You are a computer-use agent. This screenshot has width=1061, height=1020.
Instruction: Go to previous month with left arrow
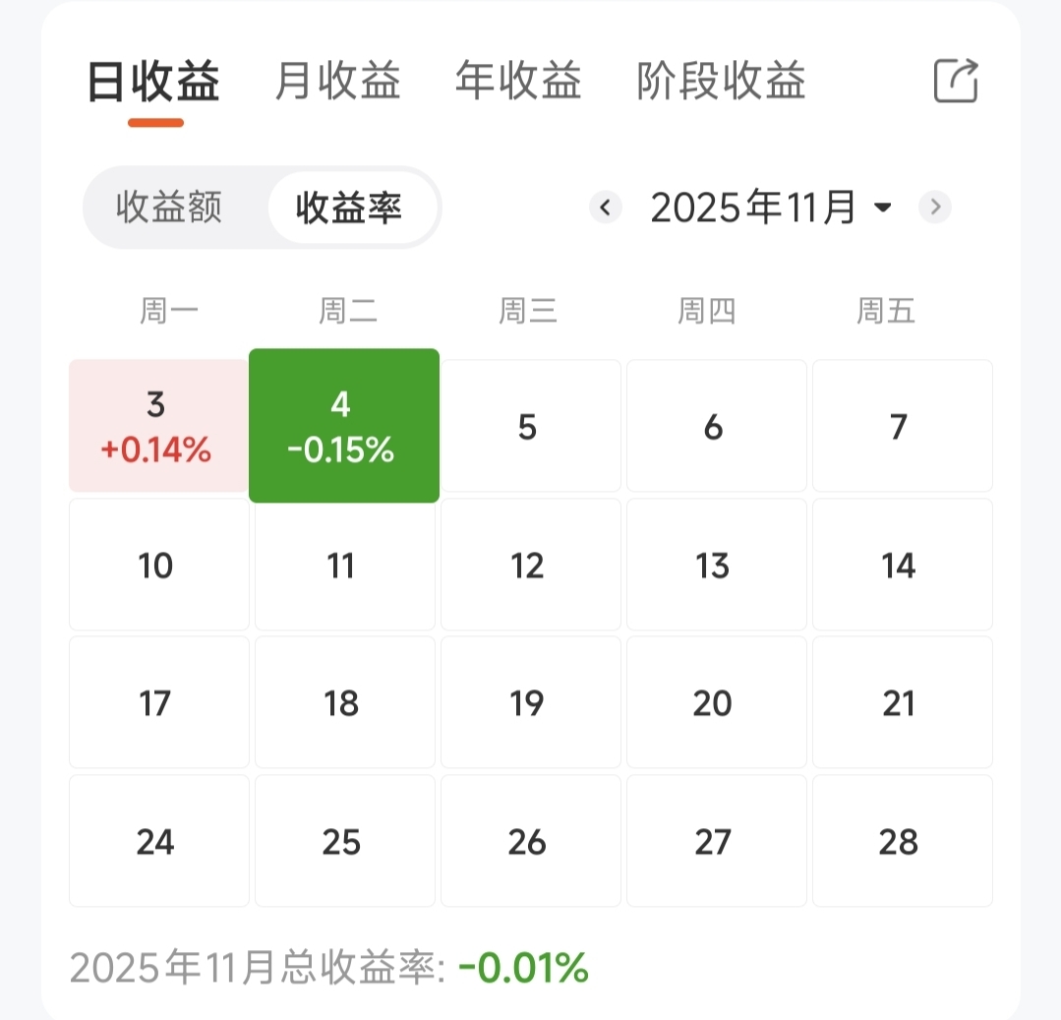coord(606,208)
